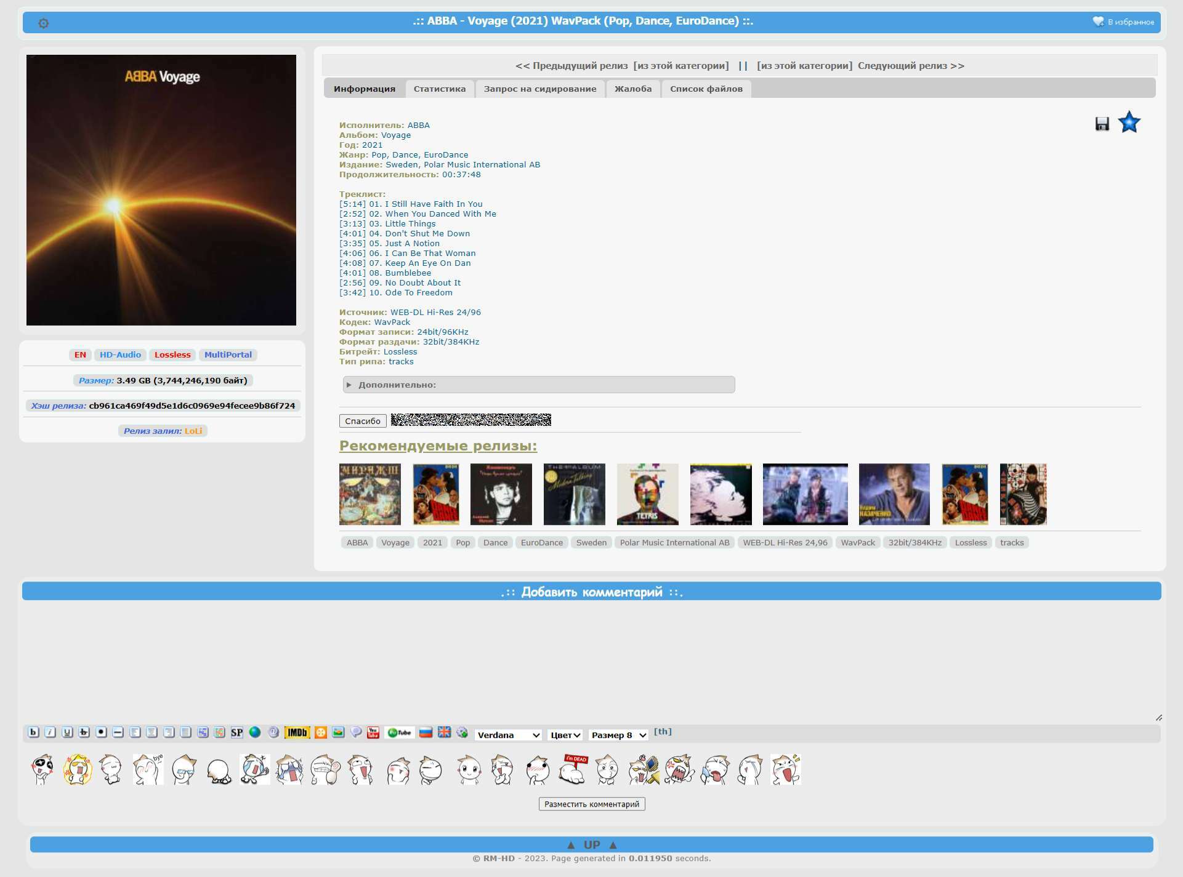The width and height of the screenshot is (1183, 877).
Task: Insert email at-sign icon
Action: click(x=273, y=732)
